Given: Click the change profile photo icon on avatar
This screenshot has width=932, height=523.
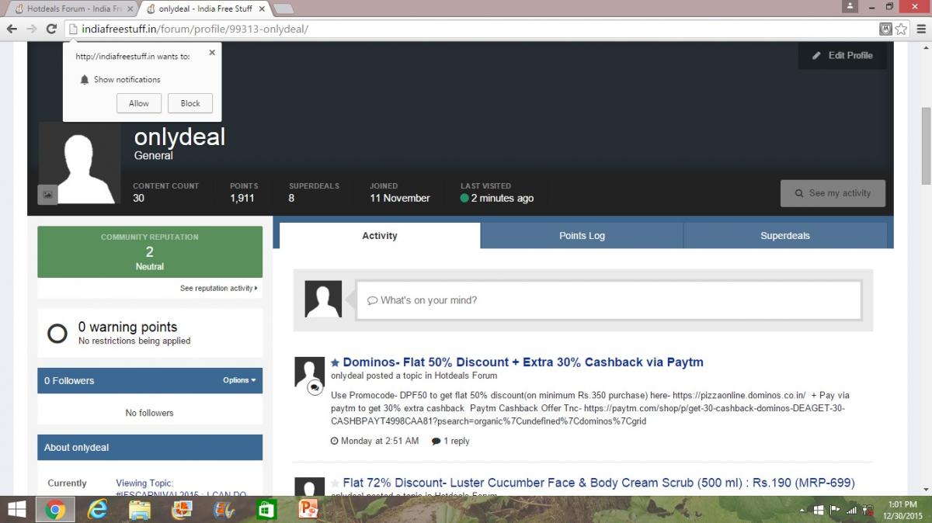Looking at the screenshot, I should pos(47,195).
